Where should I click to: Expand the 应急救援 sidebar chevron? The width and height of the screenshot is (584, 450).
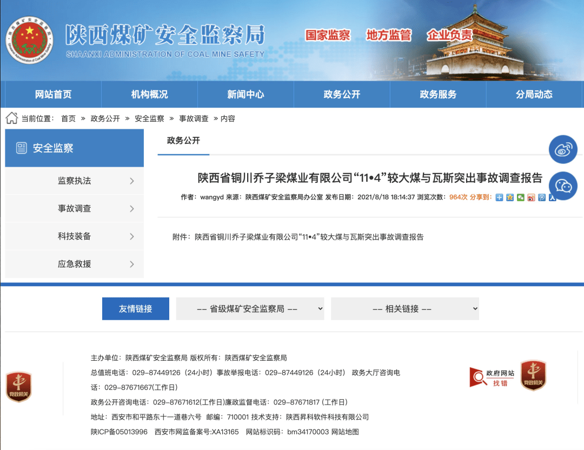tap(131, 264)
